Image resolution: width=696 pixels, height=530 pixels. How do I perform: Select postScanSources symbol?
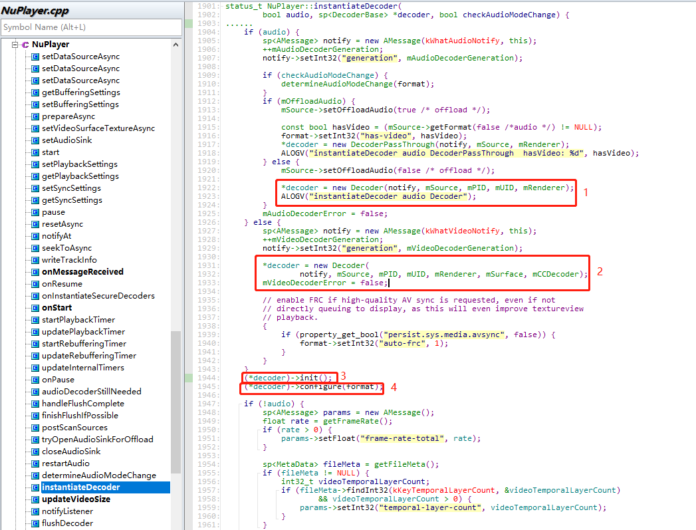[x=74, y=428]
